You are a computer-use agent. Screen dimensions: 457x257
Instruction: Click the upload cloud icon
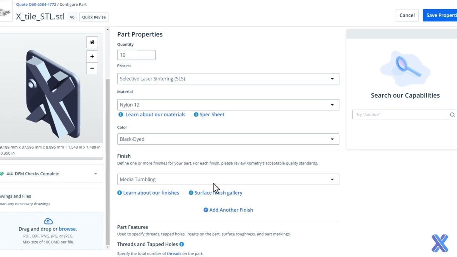point(48,221)
